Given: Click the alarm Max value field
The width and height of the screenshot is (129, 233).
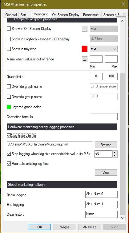Looking at the screenshot, I should point(111,59).
